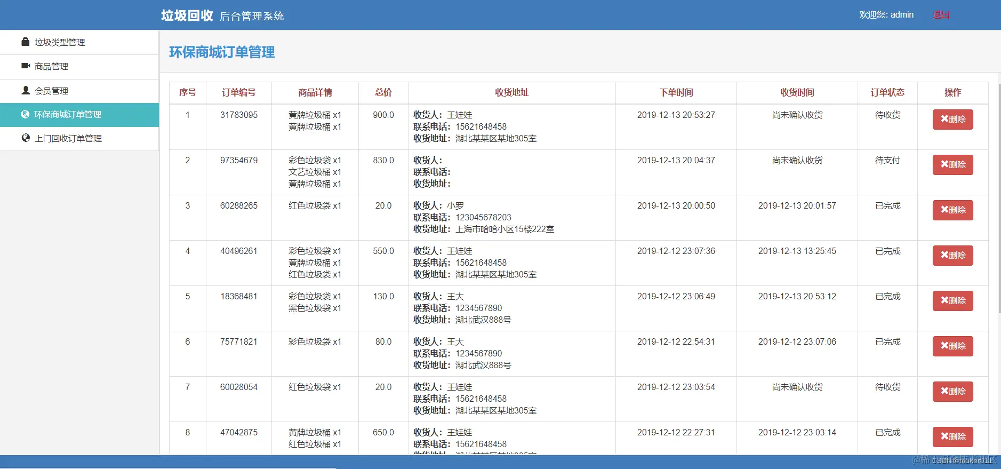Click globe icon beside 上门回收订单管理

coord(25,138)
